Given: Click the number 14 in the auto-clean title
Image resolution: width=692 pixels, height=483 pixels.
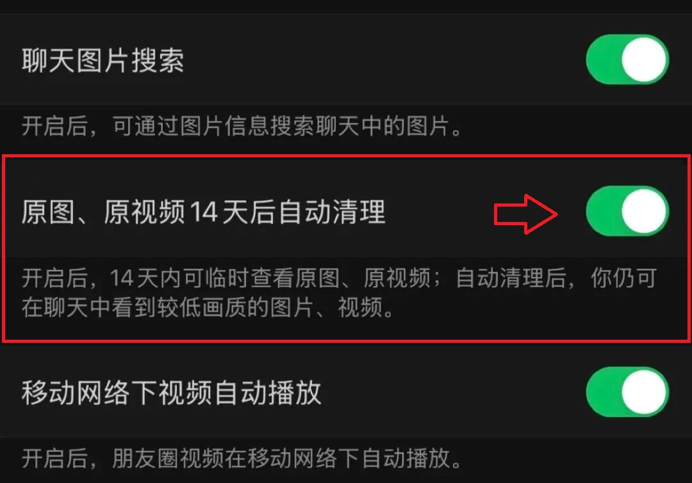Looking at the screenshot, I should click(204, 212).
